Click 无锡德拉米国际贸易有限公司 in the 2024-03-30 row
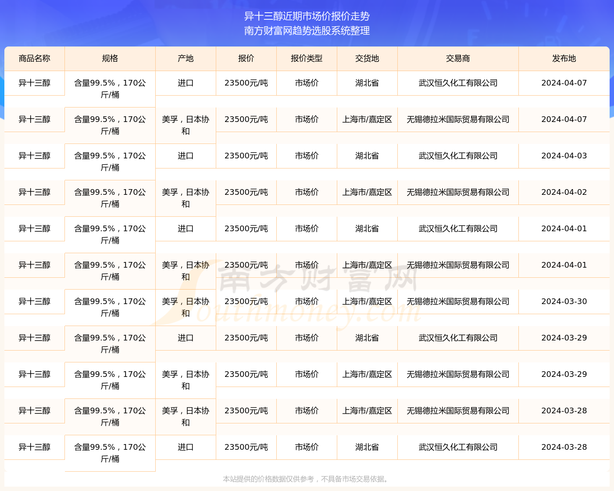Screen dimensions: 614x491 pyautogui.click(x=458, y=301)
